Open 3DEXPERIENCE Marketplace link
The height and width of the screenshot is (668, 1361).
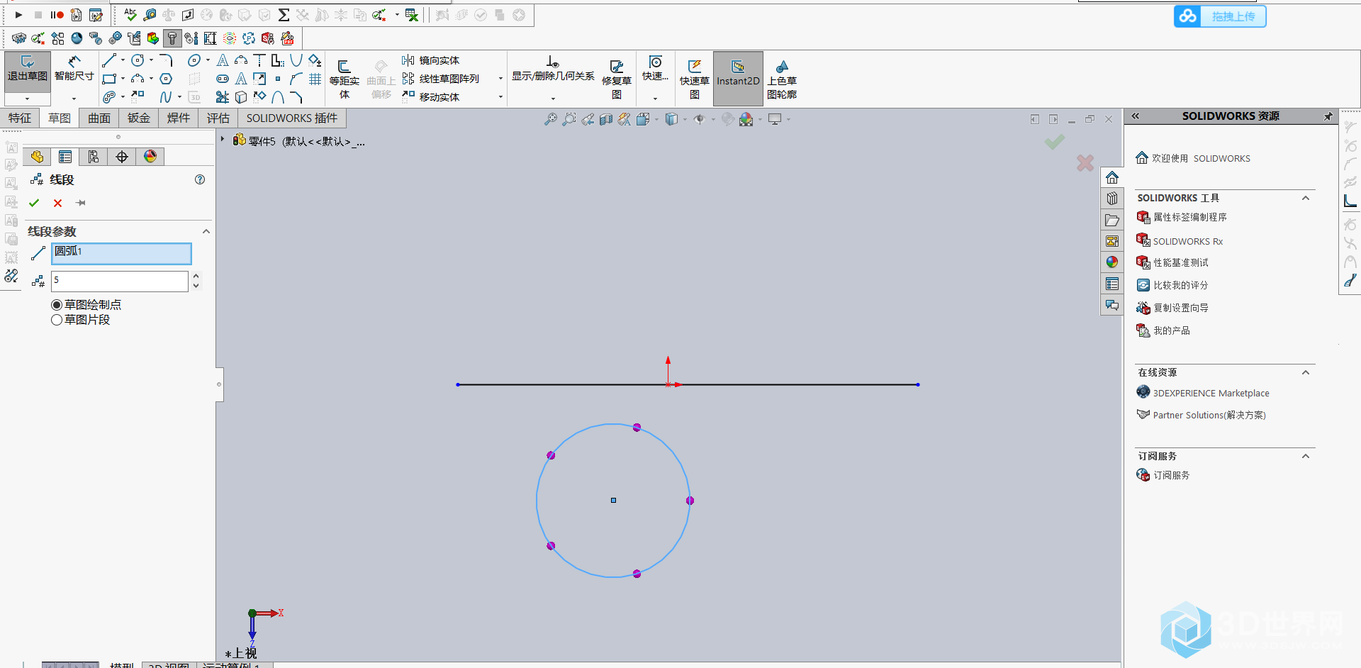1203,393
